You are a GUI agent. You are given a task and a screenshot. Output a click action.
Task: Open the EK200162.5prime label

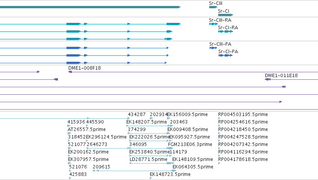(89, 152)
